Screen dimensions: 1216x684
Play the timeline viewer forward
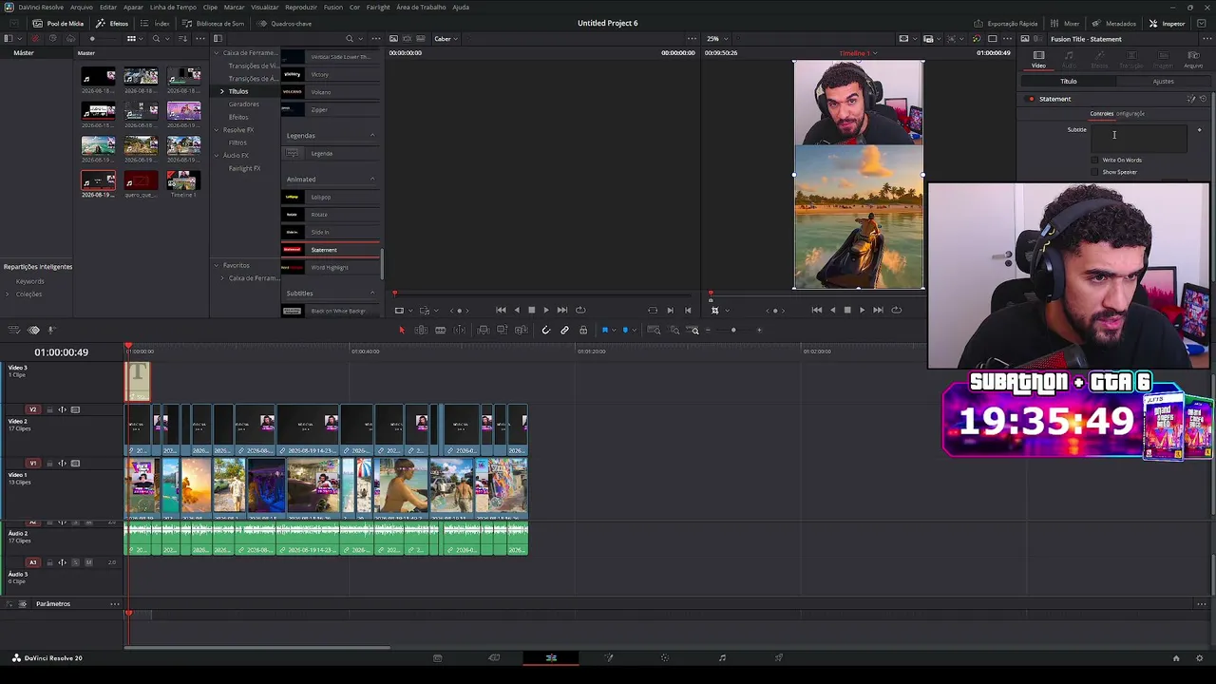point(862,310)
